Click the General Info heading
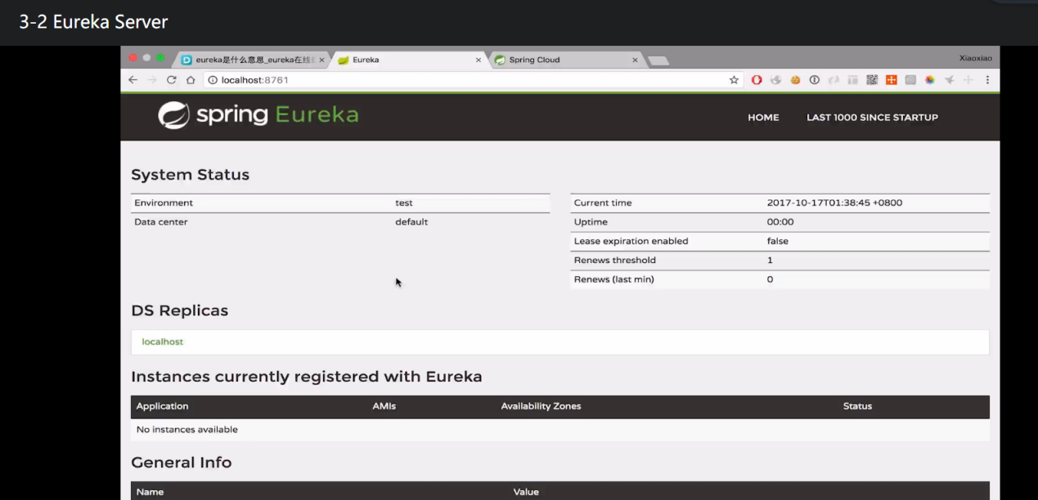This screenshot has width=1038, height=500. (x=182, y=462)
